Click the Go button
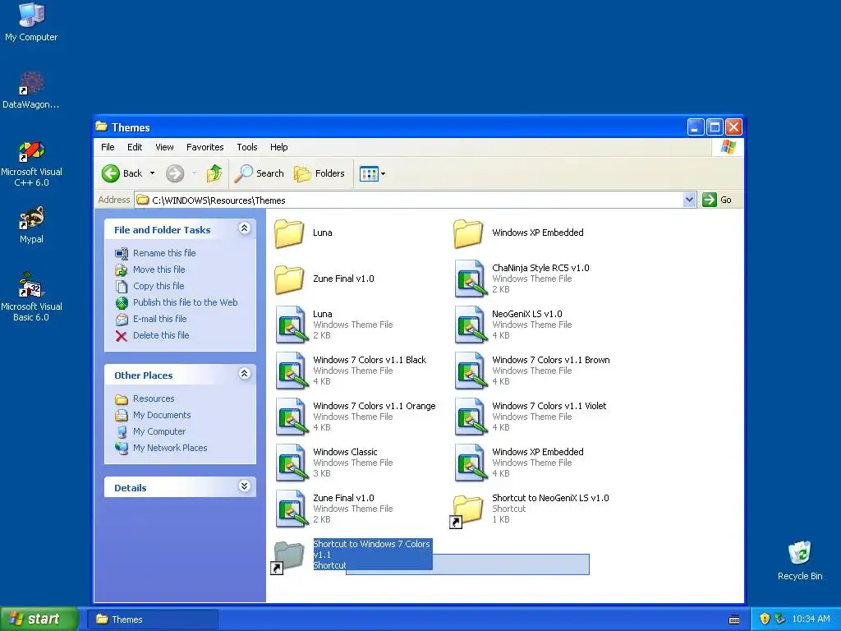The image size is (841, 631). [717, 200]
